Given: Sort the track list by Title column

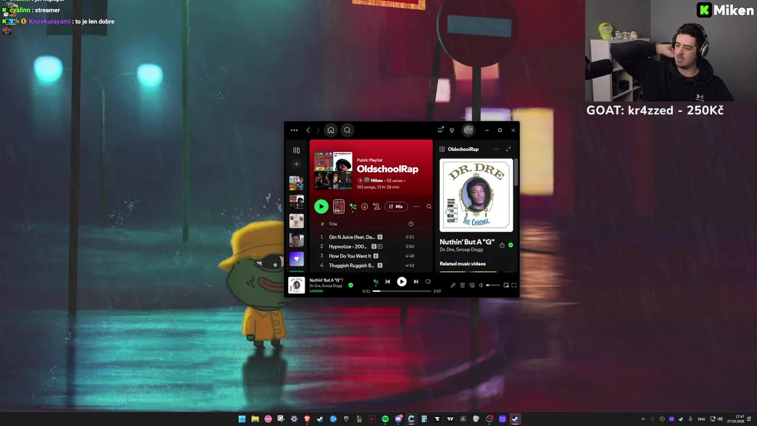Looking at the screenshot, I should [333, 224].
